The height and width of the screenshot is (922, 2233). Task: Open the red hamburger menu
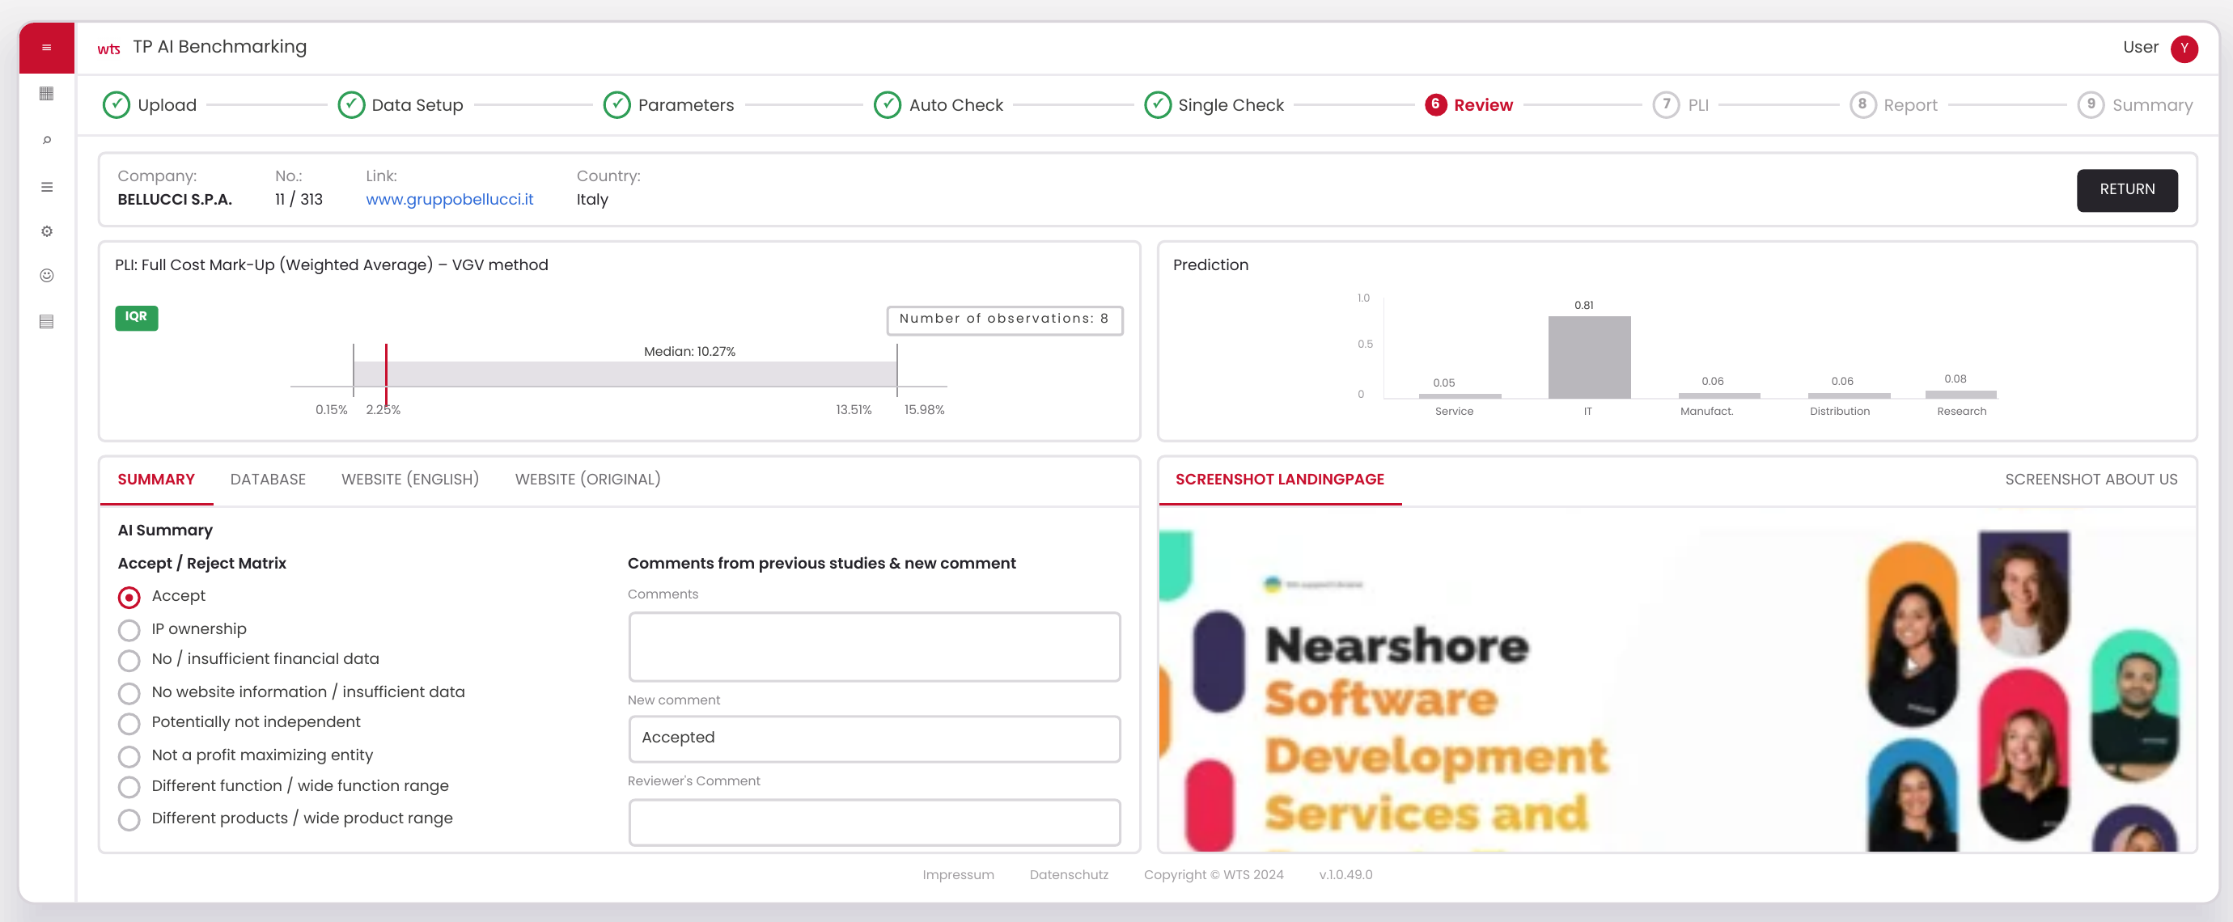[x=47, y=48]
